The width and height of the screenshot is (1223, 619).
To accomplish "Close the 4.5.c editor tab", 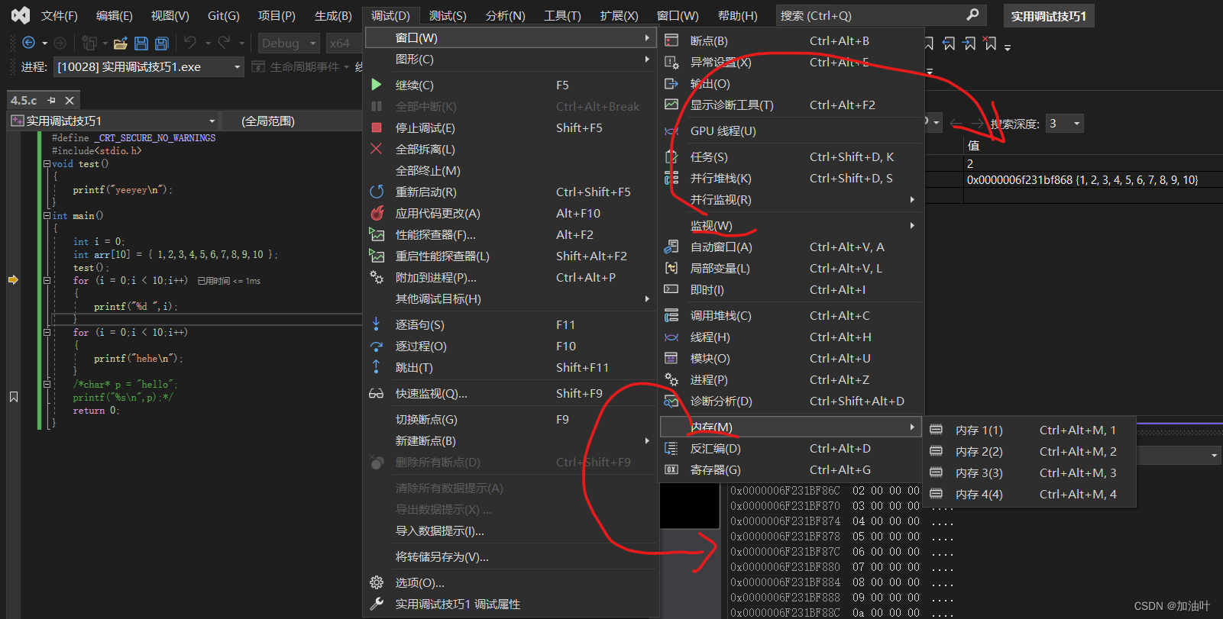I will tap(70, 100).
